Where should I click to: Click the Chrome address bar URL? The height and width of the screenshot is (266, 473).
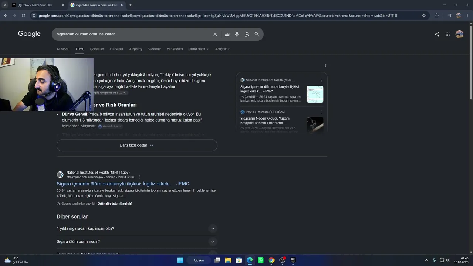tap(218, 16)
